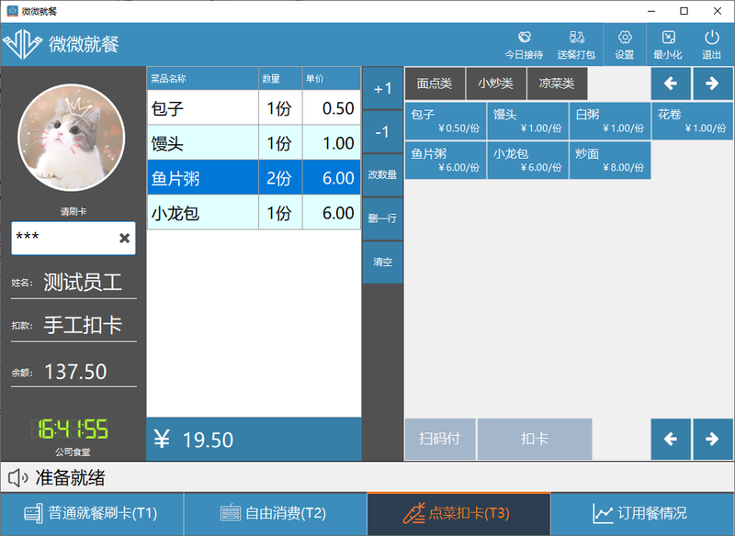735x536 pixels.
Task: Select the 小龙包 row in order list
Action: [x=254, y=213]
